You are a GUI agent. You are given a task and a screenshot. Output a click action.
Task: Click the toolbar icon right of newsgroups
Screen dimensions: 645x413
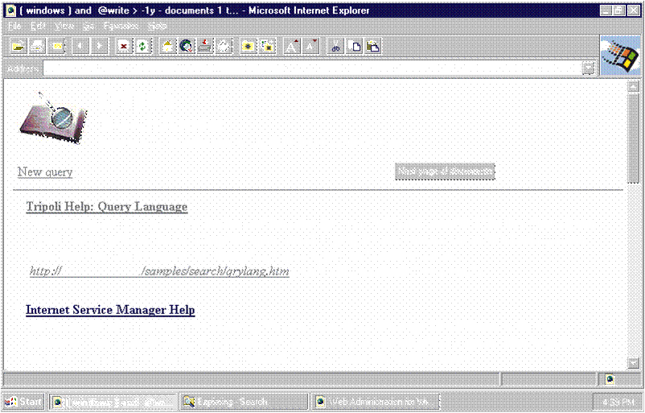(x=224, y=46)
